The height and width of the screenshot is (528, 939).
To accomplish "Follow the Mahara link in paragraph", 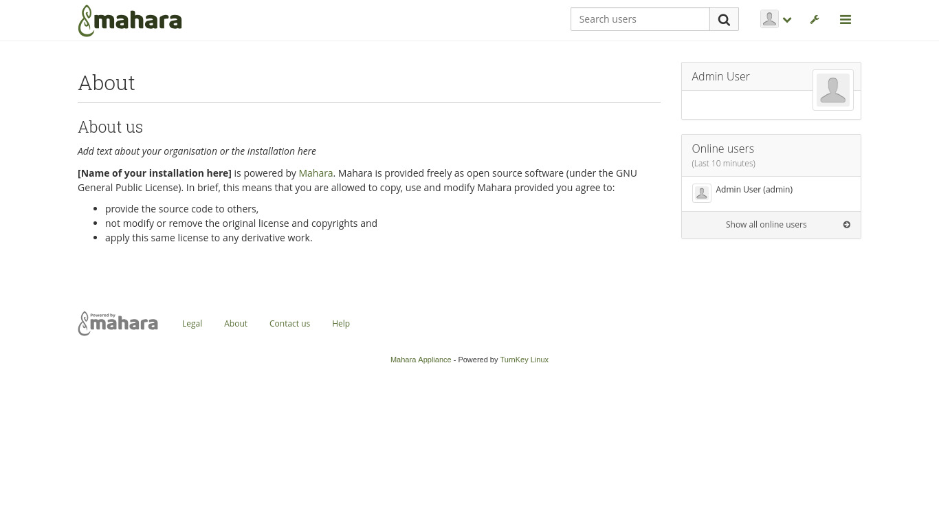I will pos(316,173).
